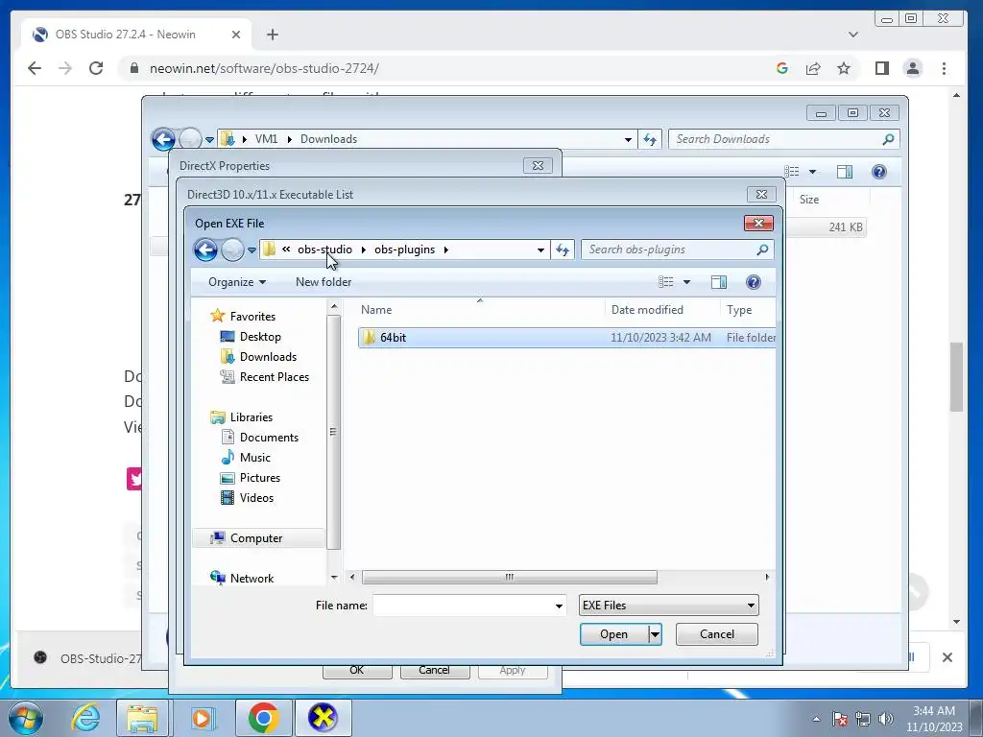
Task: Expand arrow after obs-plugins breadcrumb
Action: click(x=445, y=250)
